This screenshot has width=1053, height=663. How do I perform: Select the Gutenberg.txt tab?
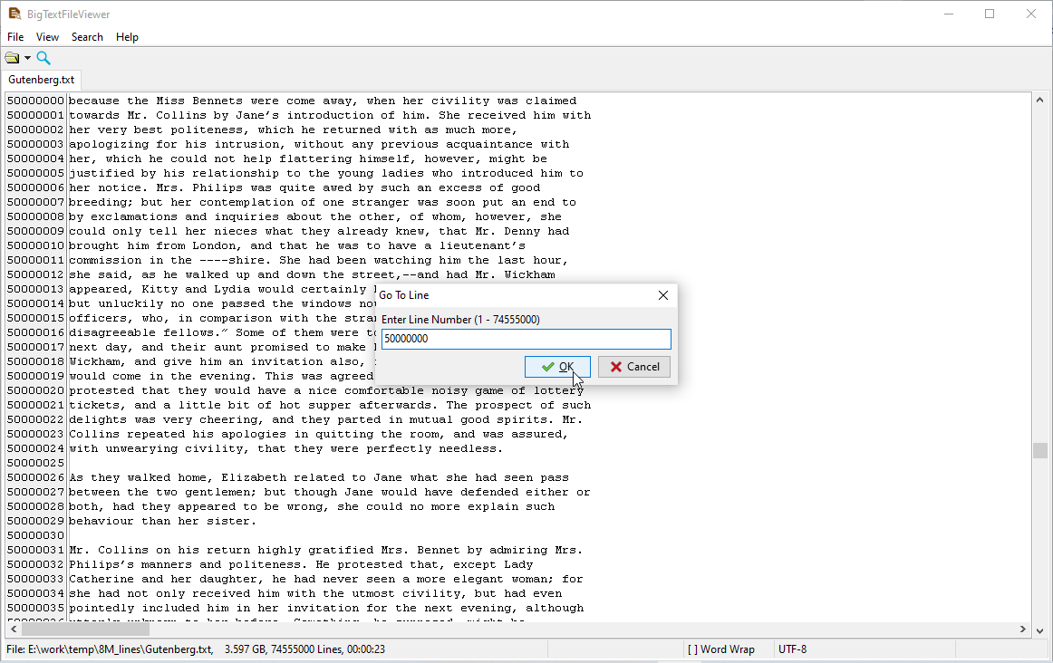coord(41,80)
